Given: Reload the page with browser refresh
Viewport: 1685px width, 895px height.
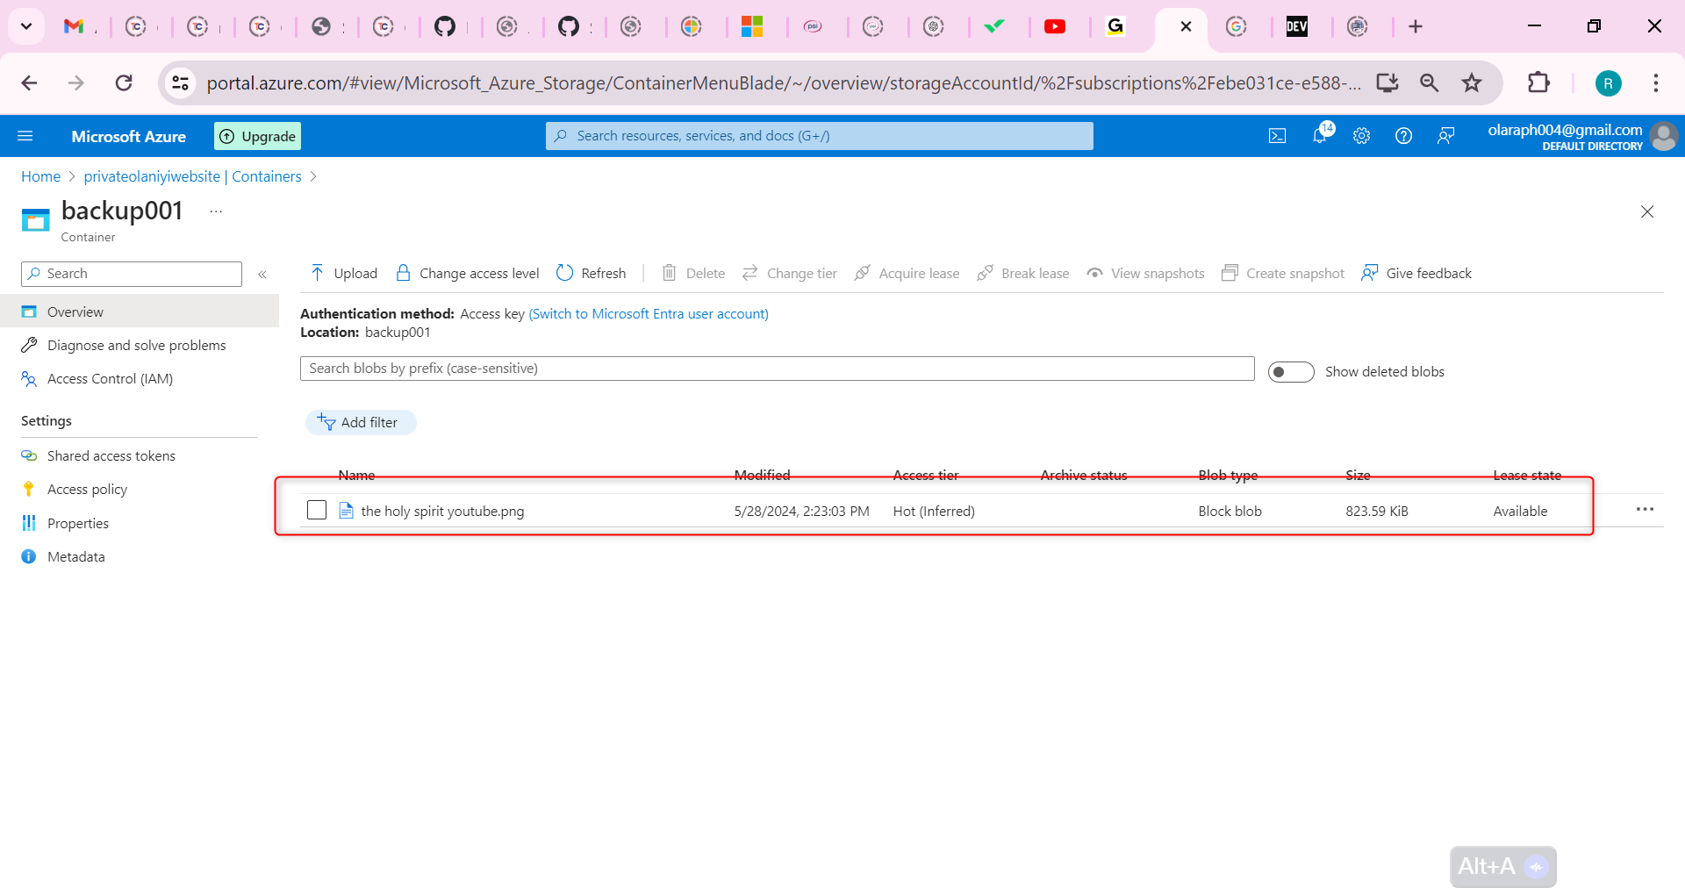Looking at the screenshot, I should (x=124, y=83).
